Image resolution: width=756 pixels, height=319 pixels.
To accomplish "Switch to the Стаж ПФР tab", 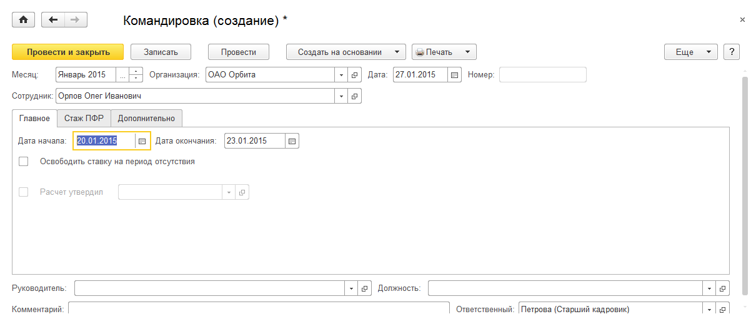I will coord(84,118).
